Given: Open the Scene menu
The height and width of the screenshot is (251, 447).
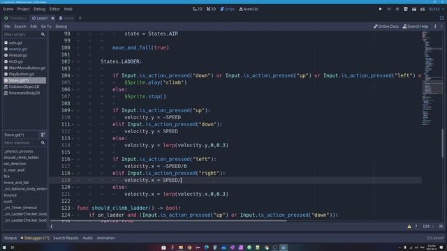Looking at the screenshot, I should (8, 9).
